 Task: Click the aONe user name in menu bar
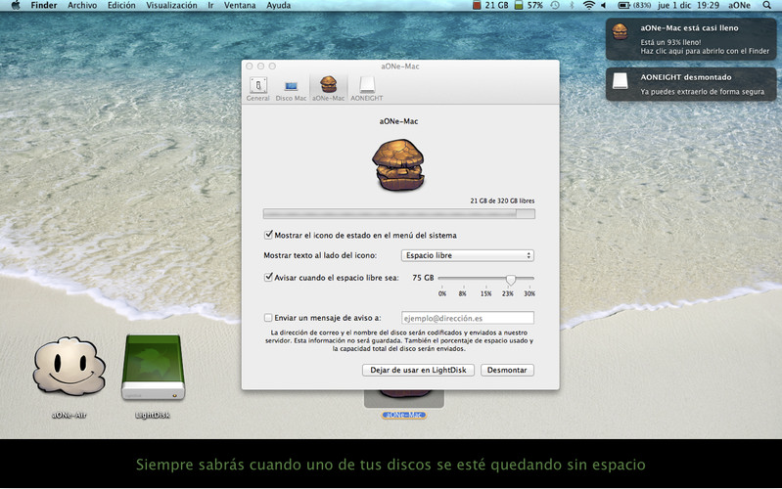click(x=739, y=6)
